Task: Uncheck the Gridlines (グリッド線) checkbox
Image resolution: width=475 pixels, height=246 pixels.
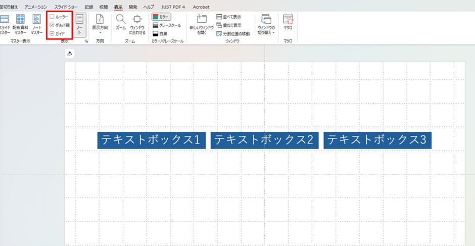Action: click(x=52, y=25)
